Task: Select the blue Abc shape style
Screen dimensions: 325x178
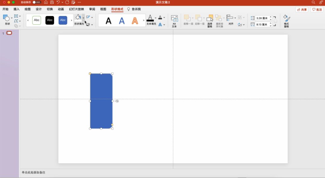Action: pyautogui.click(x=63, y=20)
